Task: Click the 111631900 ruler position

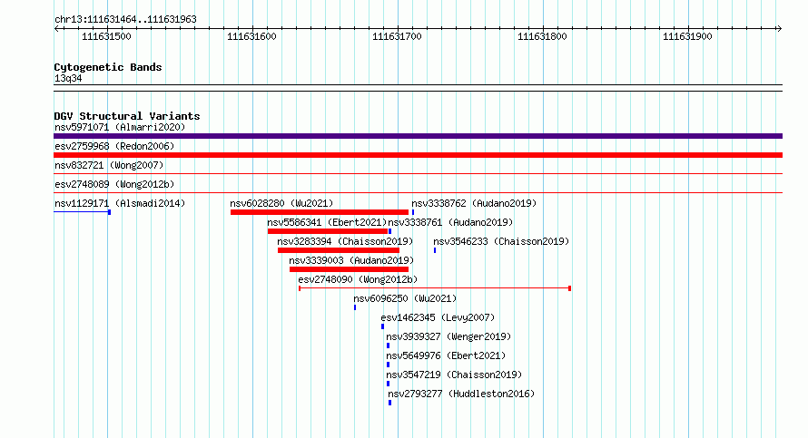Action: click(688, 36)
